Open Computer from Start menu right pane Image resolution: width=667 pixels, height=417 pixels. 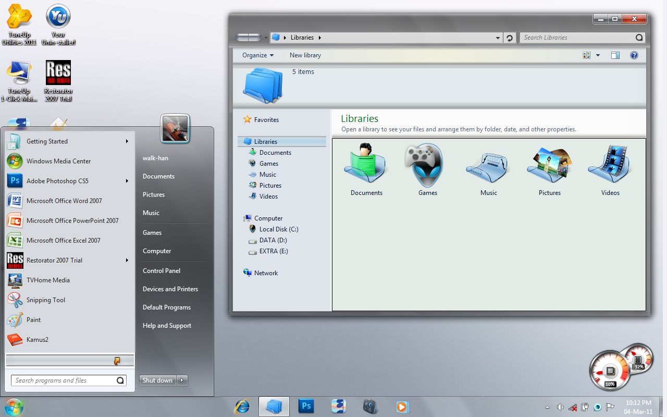tap(157, 251)
